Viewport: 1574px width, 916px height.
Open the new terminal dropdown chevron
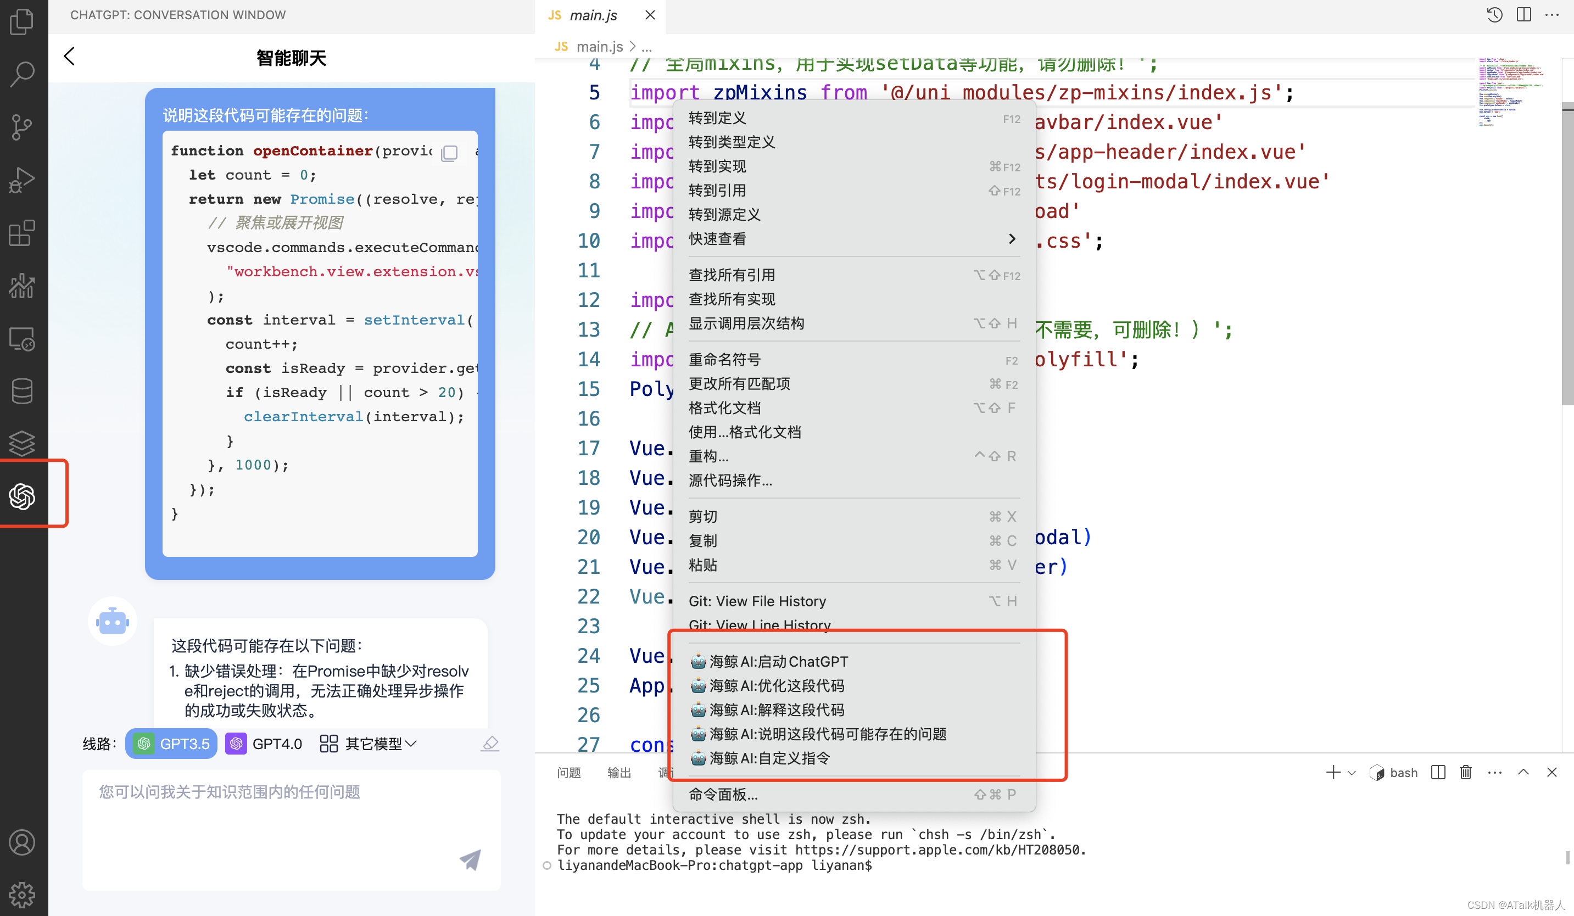(1352, 773)
